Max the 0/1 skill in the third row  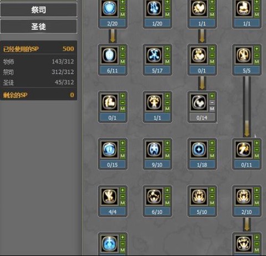point(122,109)
